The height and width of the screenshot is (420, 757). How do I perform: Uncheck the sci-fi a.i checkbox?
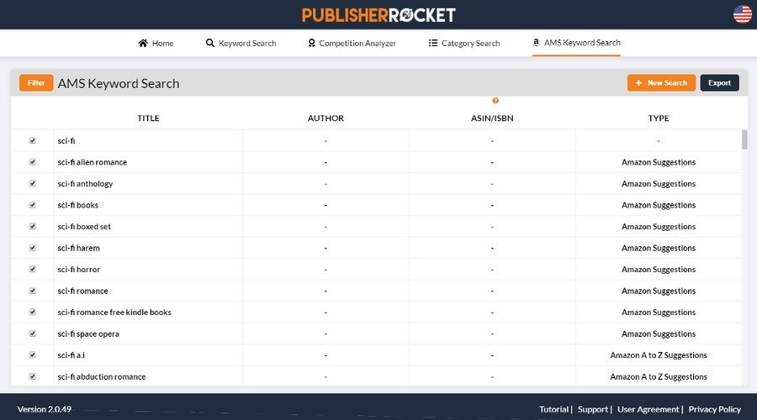tap(32, 355)
